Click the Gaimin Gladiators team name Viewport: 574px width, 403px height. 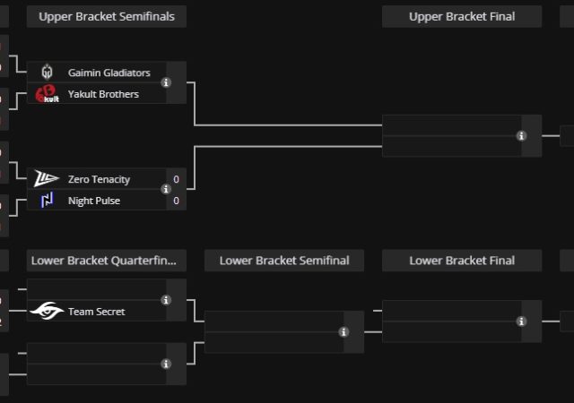109,73
